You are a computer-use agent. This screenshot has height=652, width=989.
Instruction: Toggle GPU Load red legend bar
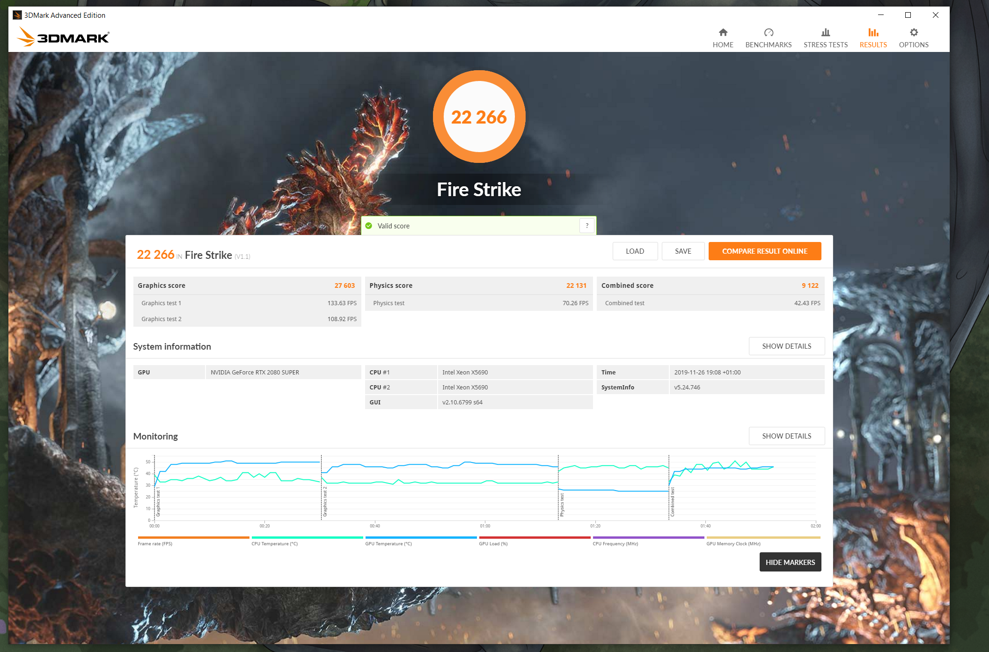pyautogui.click(x=535, y=537)
